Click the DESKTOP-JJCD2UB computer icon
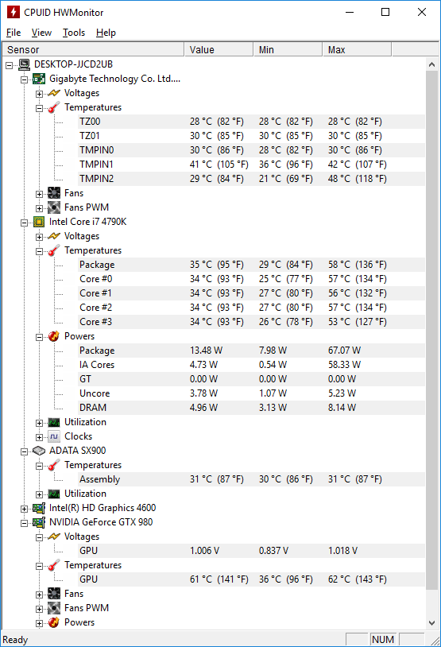Screen dimensions: 441x647 25,64
